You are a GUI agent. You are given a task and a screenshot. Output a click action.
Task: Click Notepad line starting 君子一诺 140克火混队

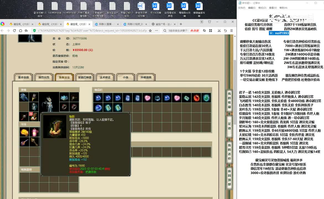coord(270,92)
